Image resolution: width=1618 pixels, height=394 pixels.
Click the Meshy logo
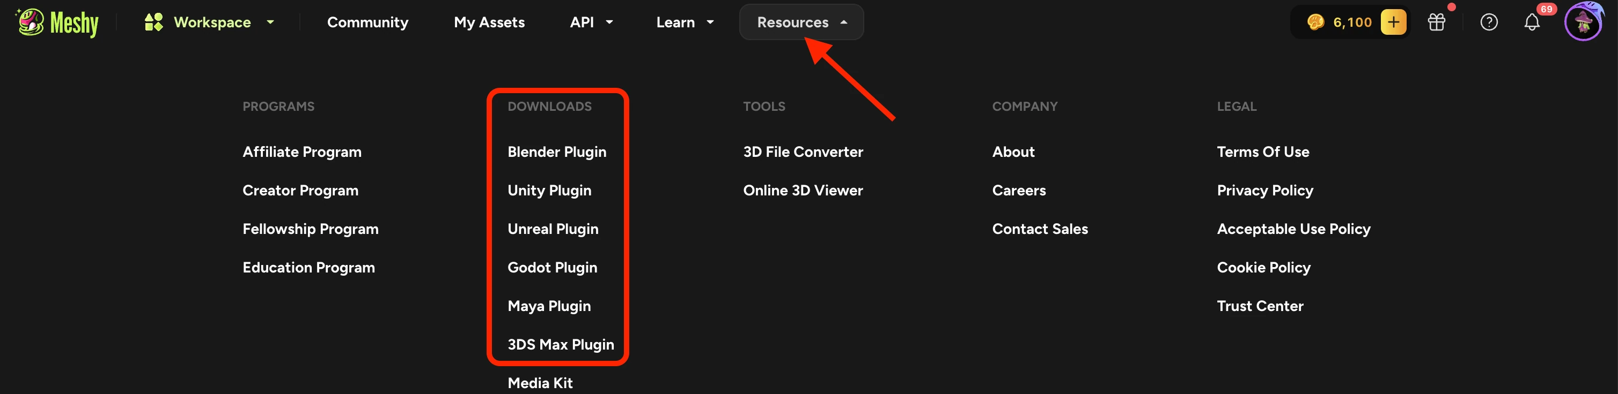click(x=57, y=22)
